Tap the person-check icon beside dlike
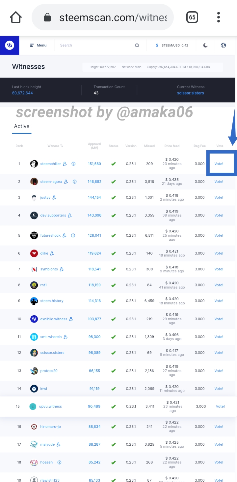The width and height of the screenshot is (237, 482). [x=52, y=253]
